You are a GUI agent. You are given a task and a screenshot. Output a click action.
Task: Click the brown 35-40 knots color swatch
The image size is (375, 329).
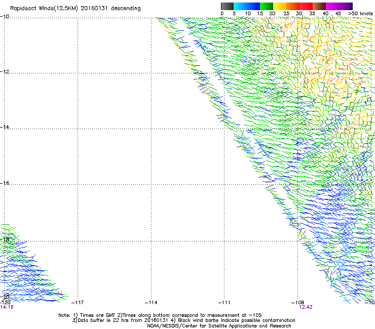pos(319,6)
